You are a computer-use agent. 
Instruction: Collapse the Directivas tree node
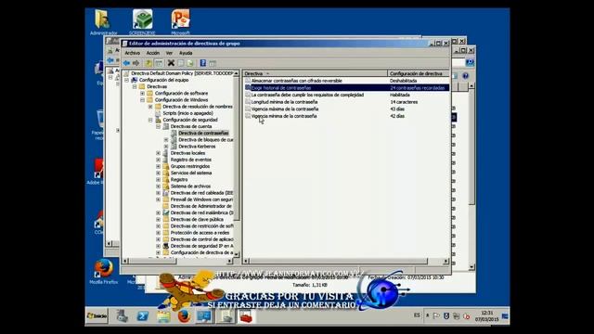tap(135, 86)
